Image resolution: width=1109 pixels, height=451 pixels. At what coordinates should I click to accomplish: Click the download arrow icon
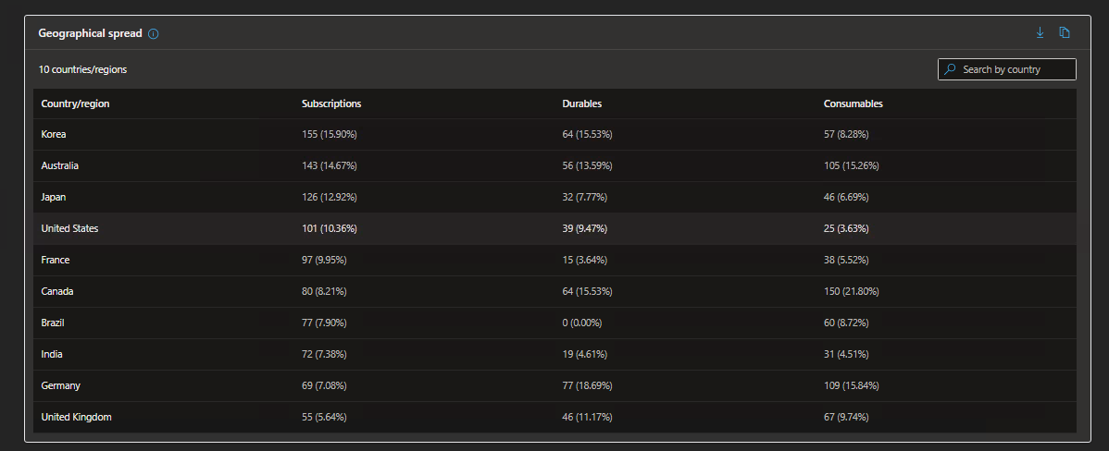tap(1040, 32)
